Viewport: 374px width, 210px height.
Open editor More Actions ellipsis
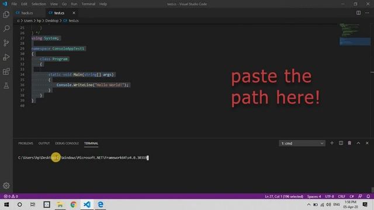pyautogui.click(x=367, y=13)
